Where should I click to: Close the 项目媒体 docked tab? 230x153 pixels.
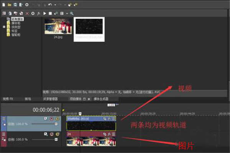[89, 99]
